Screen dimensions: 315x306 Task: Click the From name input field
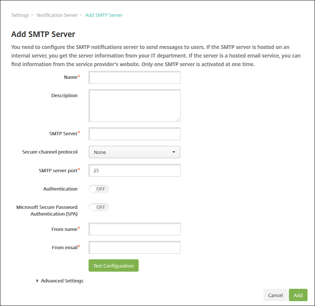[x=135, y=229]
